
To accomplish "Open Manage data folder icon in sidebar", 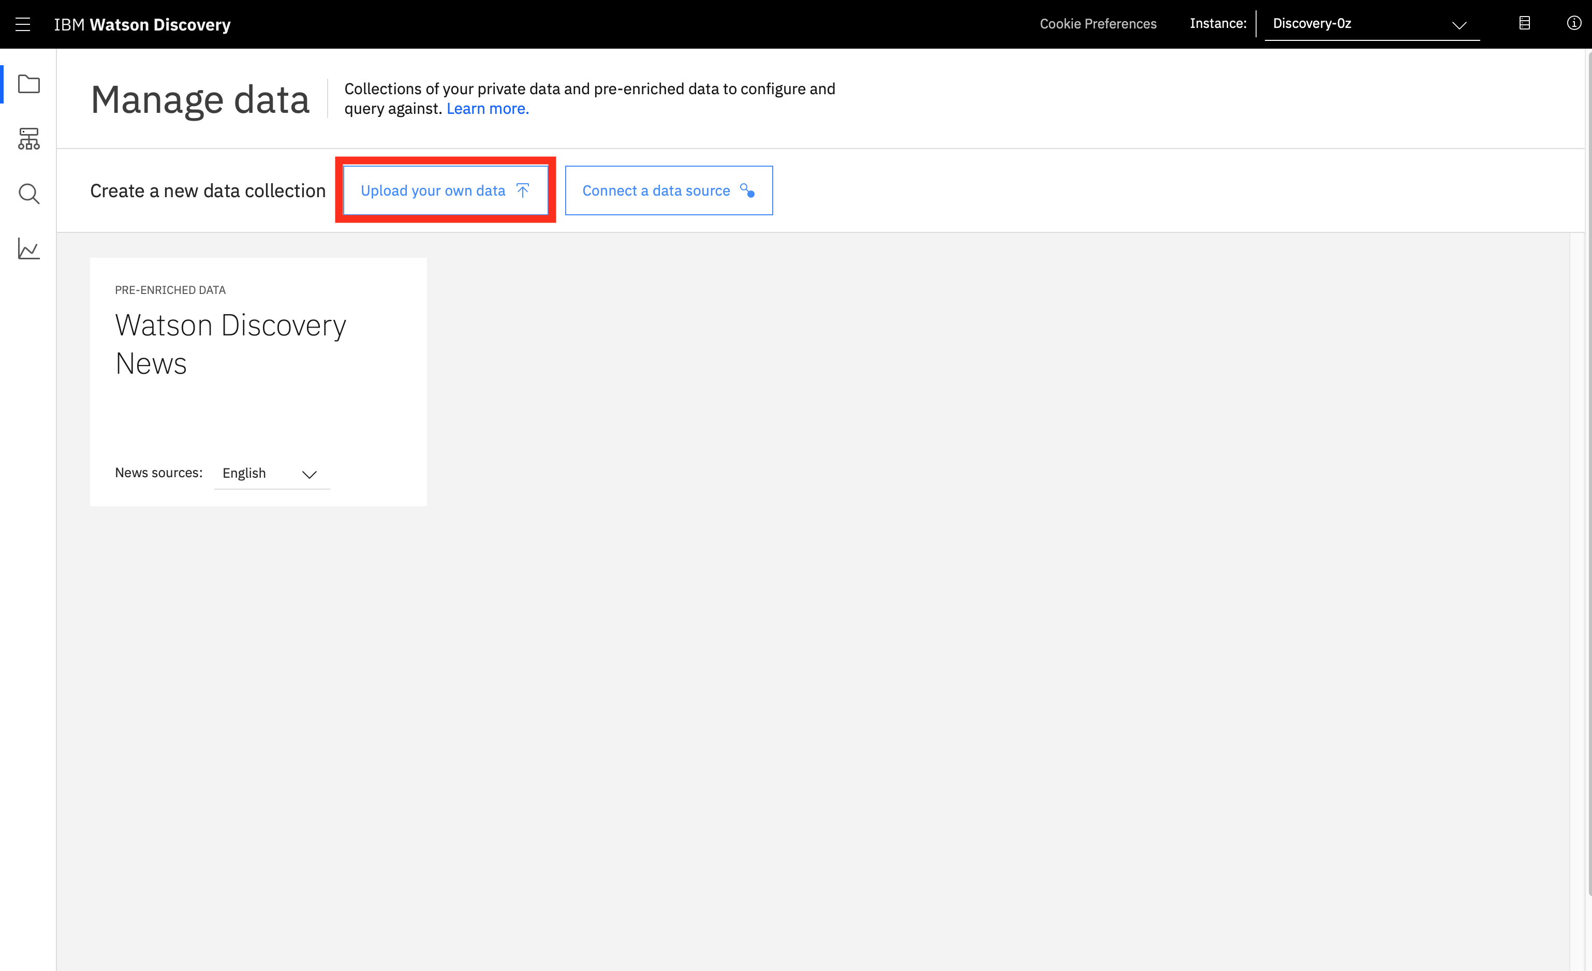I will (x=29, y=84).
